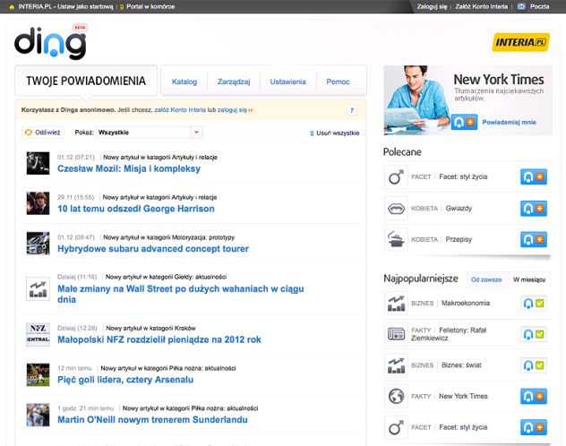Click Ustaw jako startową link

[85, 7]
